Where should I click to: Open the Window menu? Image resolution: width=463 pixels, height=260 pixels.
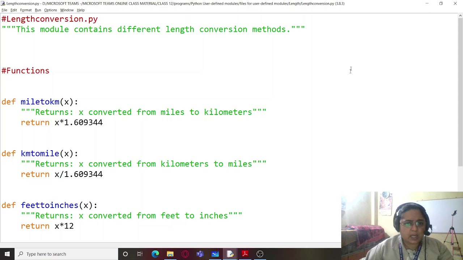[67, 10]
